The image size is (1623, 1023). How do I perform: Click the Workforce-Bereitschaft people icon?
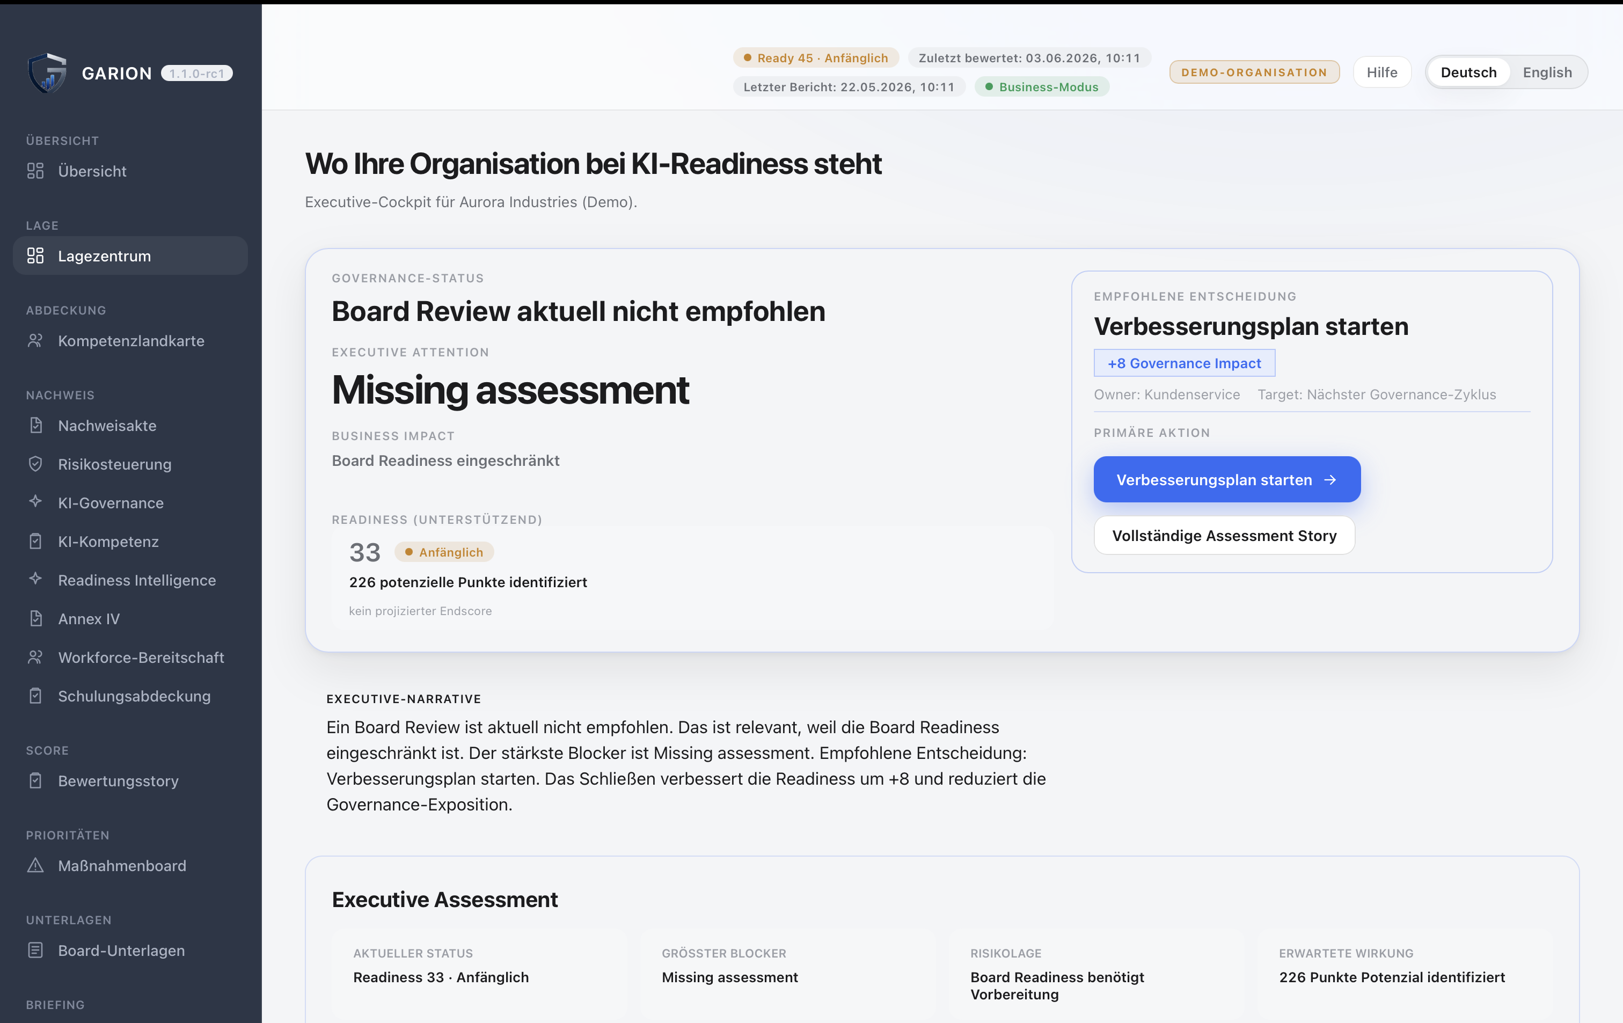tap(35, 657)
